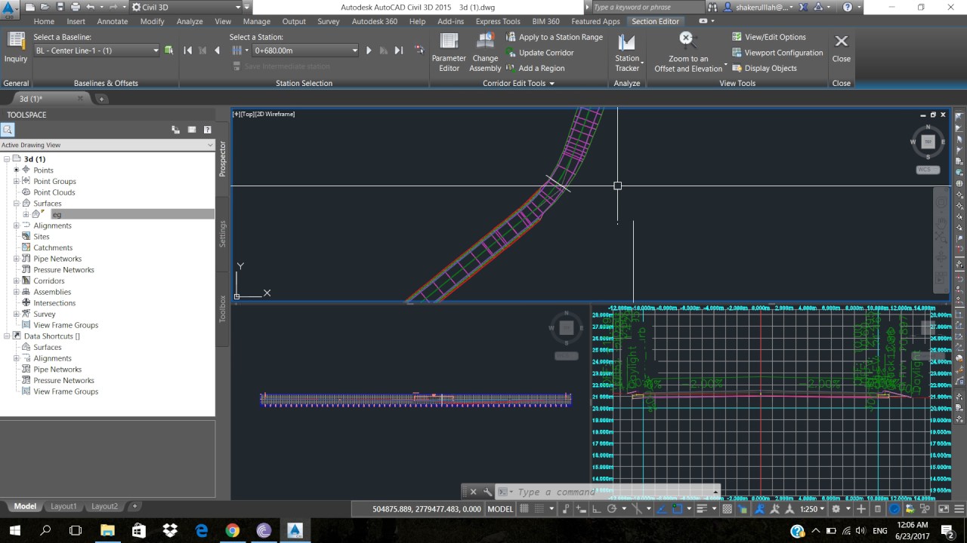The height and width of the screenshot is (543, 967).
Task: Open Google Chrome from taskbar
Action: 232,530
